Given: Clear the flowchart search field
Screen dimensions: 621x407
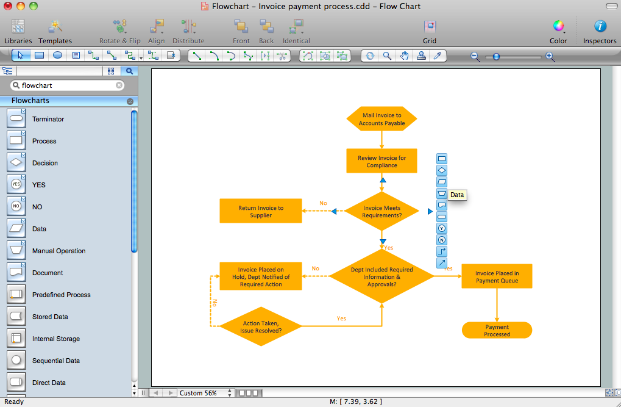Looking at the screenshot, I should pyautogui.click(x=119, y=86).
